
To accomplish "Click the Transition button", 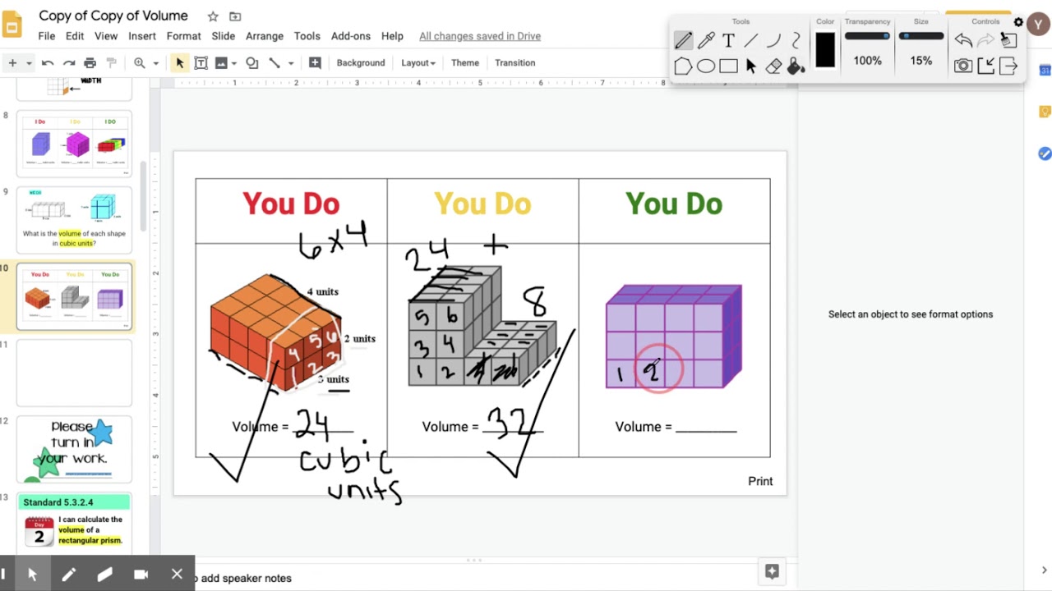I will point(515,62).
